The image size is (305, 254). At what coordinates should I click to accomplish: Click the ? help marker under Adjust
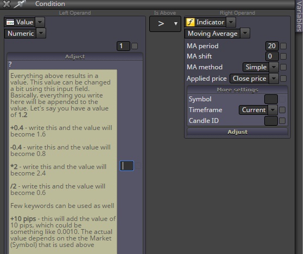tap(10, 64)
